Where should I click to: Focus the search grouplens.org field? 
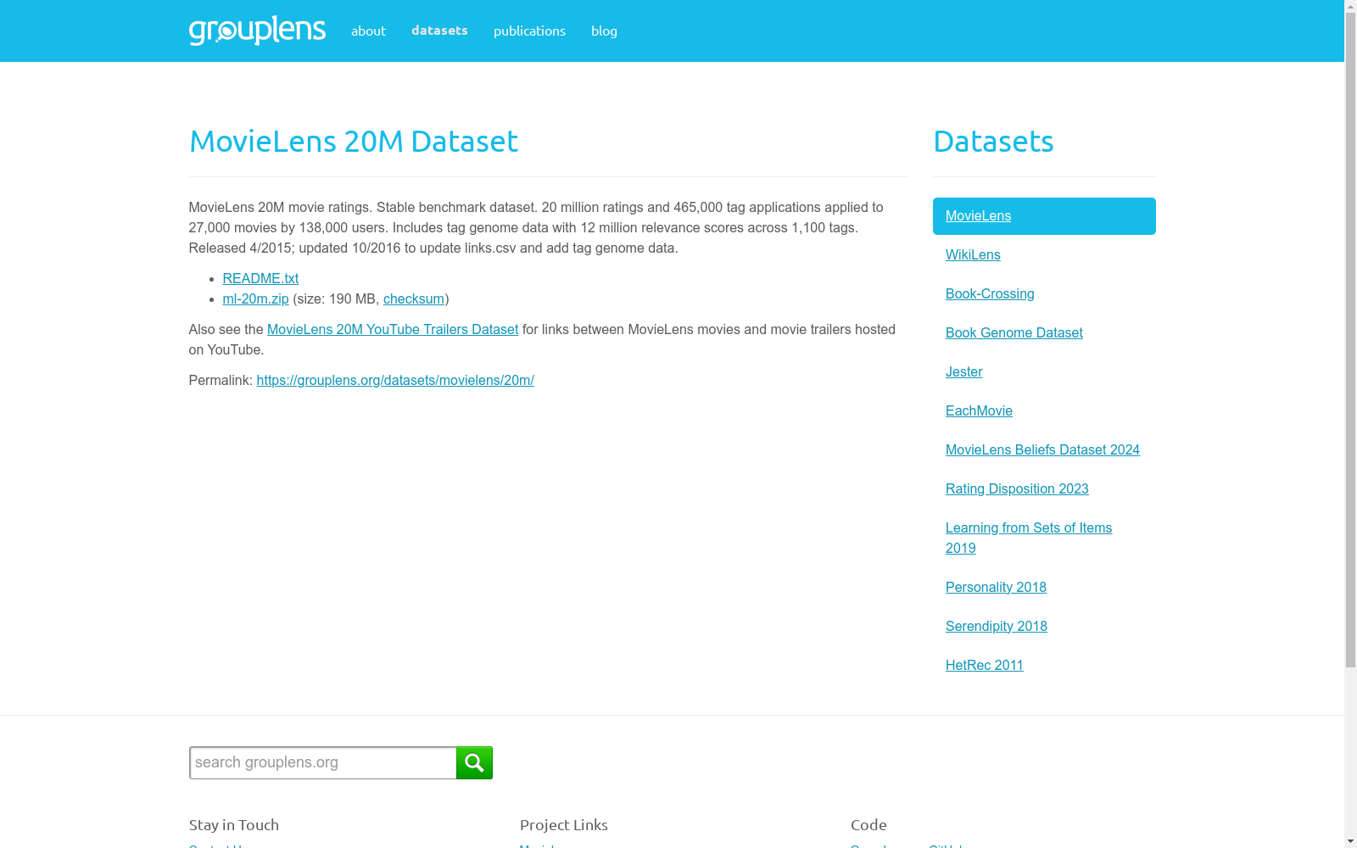pos(323,762)
